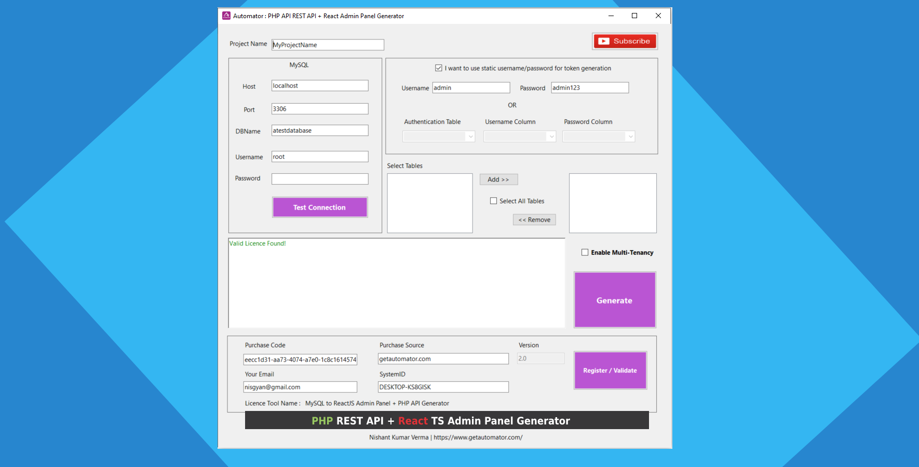Click the log output area
The width and height of the screenshot is (919, 467).
[397, 283]
